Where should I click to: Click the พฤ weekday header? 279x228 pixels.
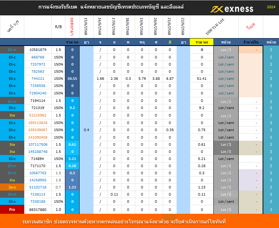pyautogui.click(x=142, y=42)
